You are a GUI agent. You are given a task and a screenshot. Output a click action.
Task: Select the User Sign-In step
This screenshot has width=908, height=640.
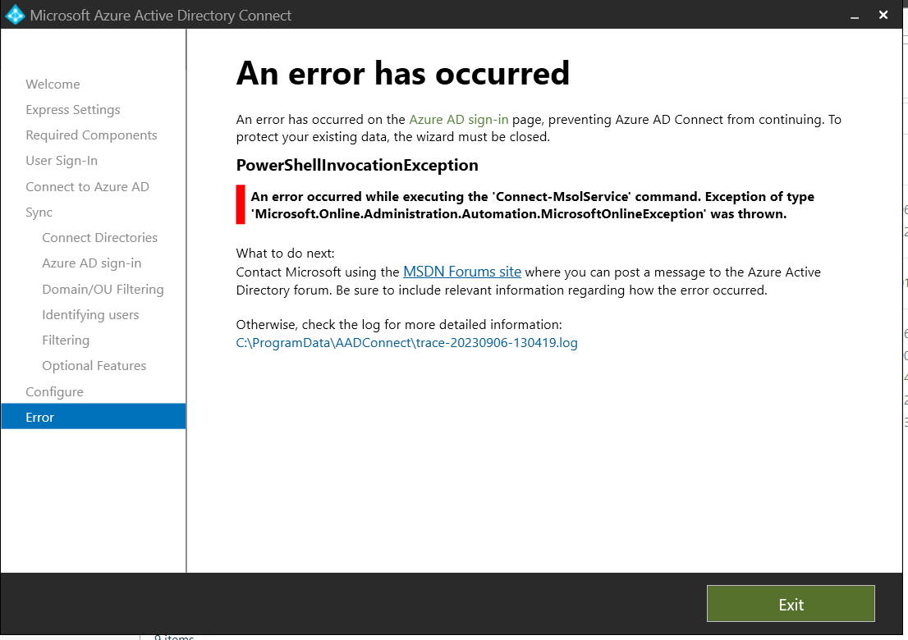click(62, 160)
